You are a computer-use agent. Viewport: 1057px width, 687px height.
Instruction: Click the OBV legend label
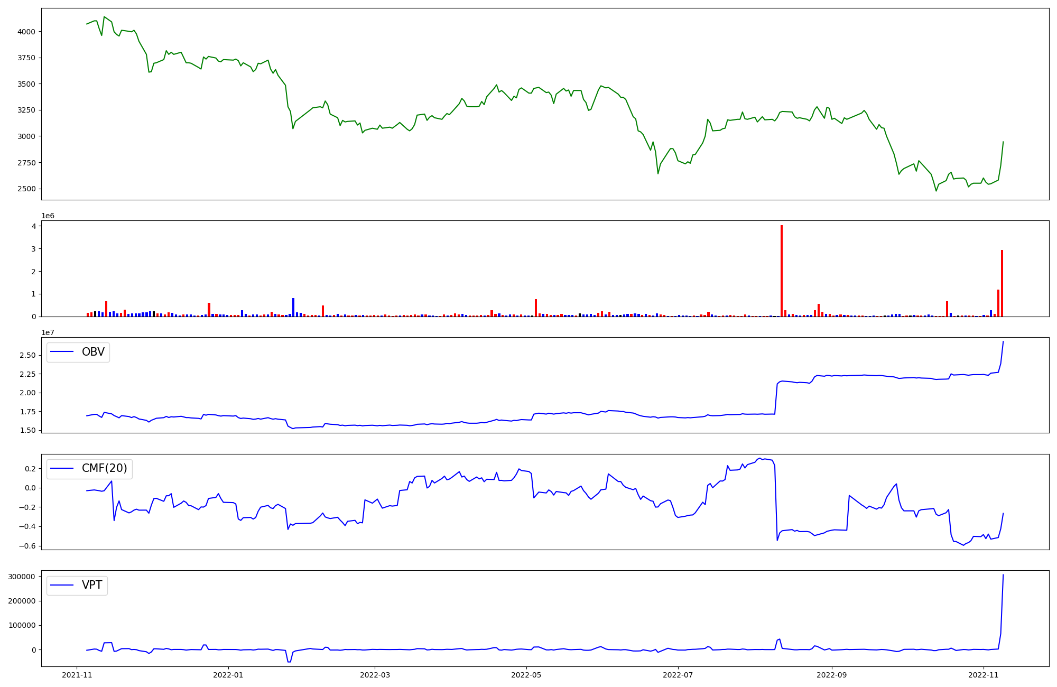pos(93,352)
